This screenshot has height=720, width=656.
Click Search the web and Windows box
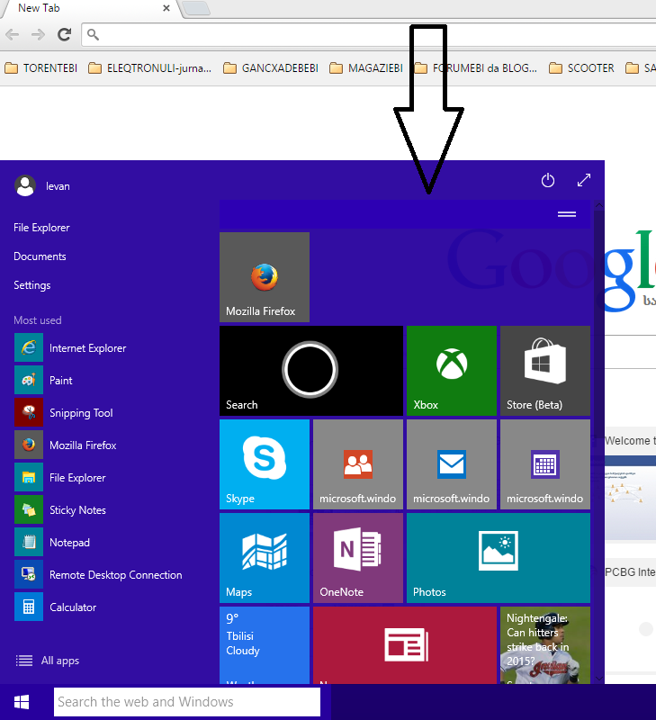click(x=187, y=702)
